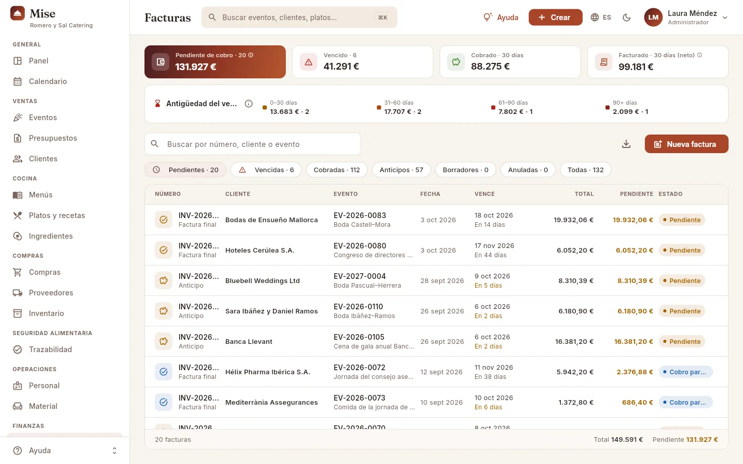743x464 pixels.
Task: Show Todas · 132 invoices
Action: 586,170
